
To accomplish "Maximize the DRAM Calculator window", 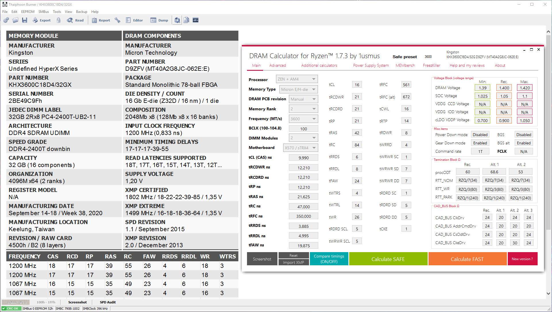I will pos(531,50).
